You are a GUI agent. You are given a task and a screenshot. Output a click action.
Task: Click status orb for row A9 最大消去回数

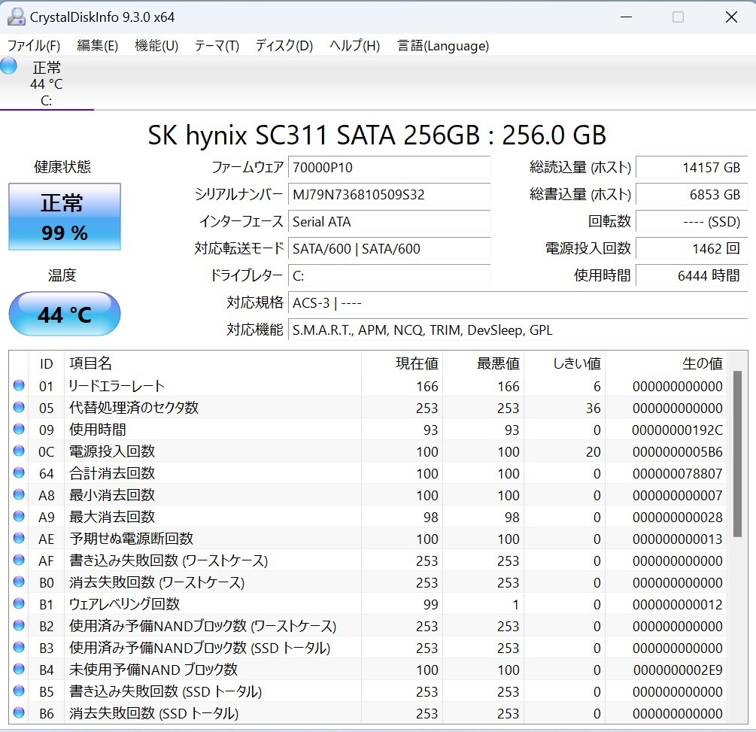pos(19,516)
